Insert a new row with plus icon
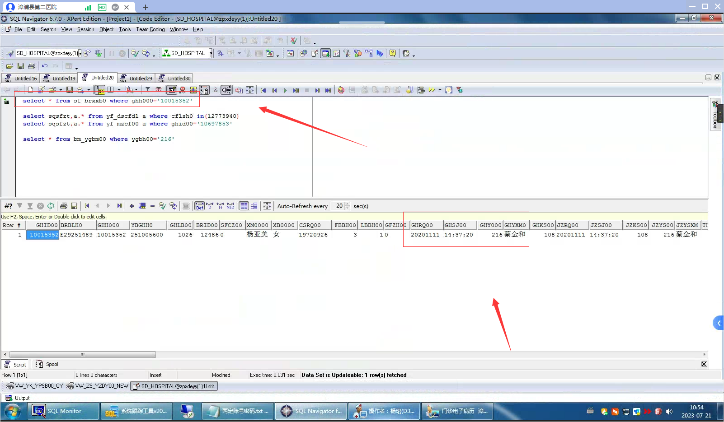The height and width of the screenshot is (422, 724). (132, 206)
